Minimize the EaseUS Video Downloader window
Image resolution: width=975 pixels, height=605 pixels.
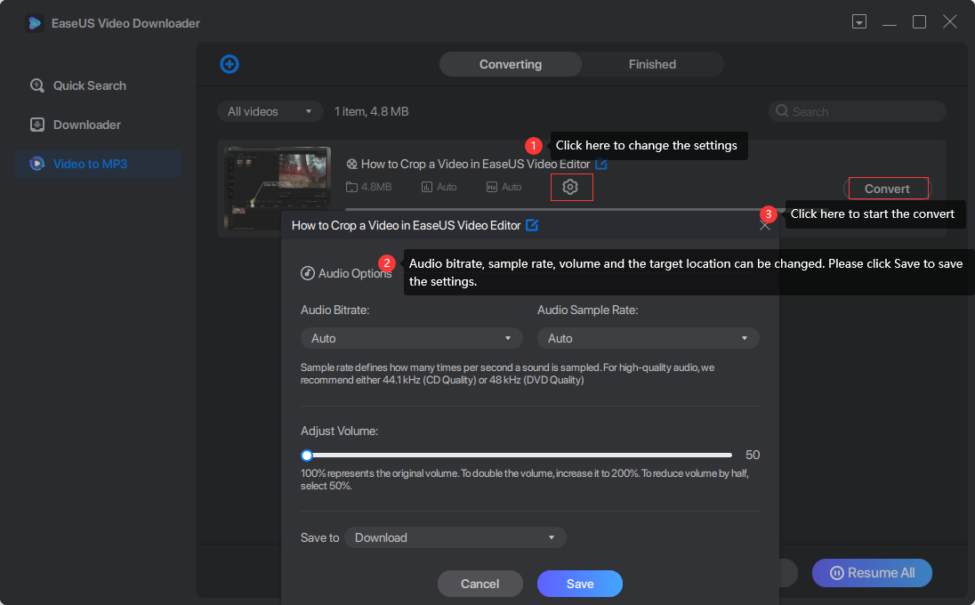point(890,24)
